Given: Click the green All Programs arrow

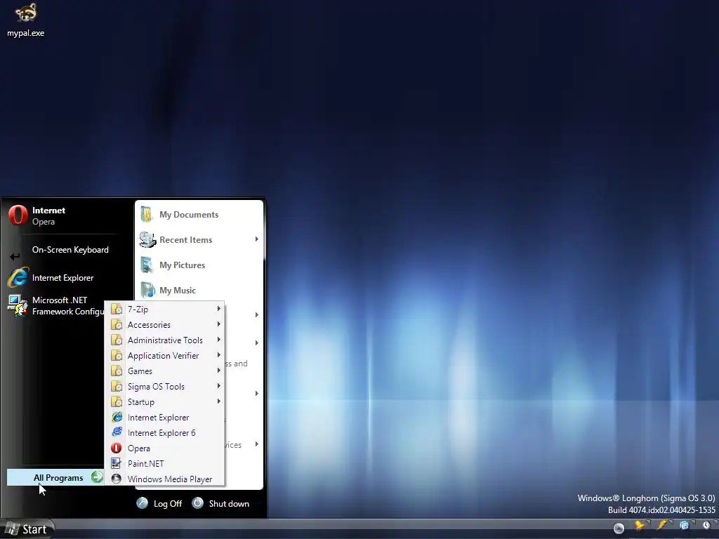Looking at the screenshot, I should (97, 477).
